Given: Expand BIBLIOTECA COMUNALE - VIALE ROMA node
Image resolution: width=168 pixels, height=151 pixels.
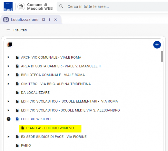Looking at the screenshot, I should point(8,75).
